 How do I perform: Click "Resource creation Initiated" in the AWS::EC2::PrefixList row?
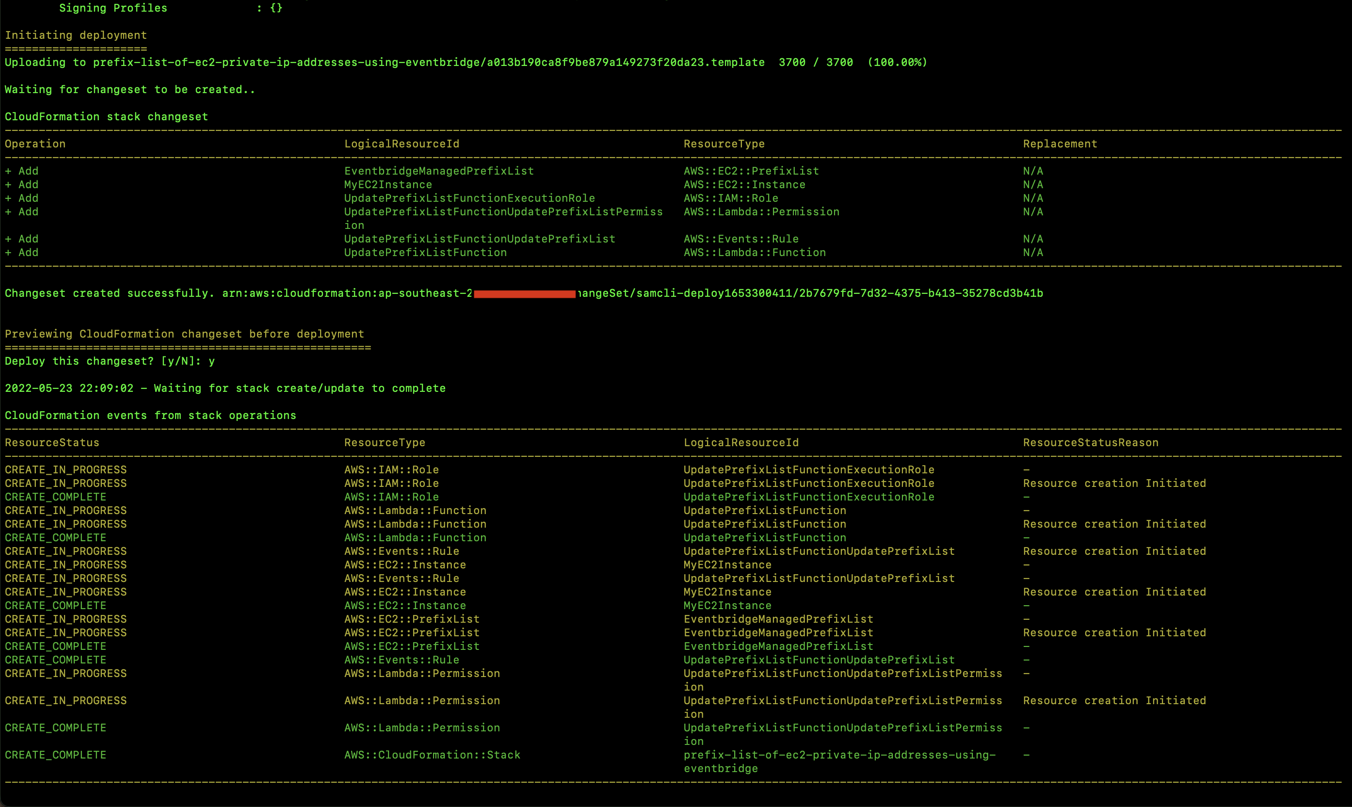[x=1114, y=633]
